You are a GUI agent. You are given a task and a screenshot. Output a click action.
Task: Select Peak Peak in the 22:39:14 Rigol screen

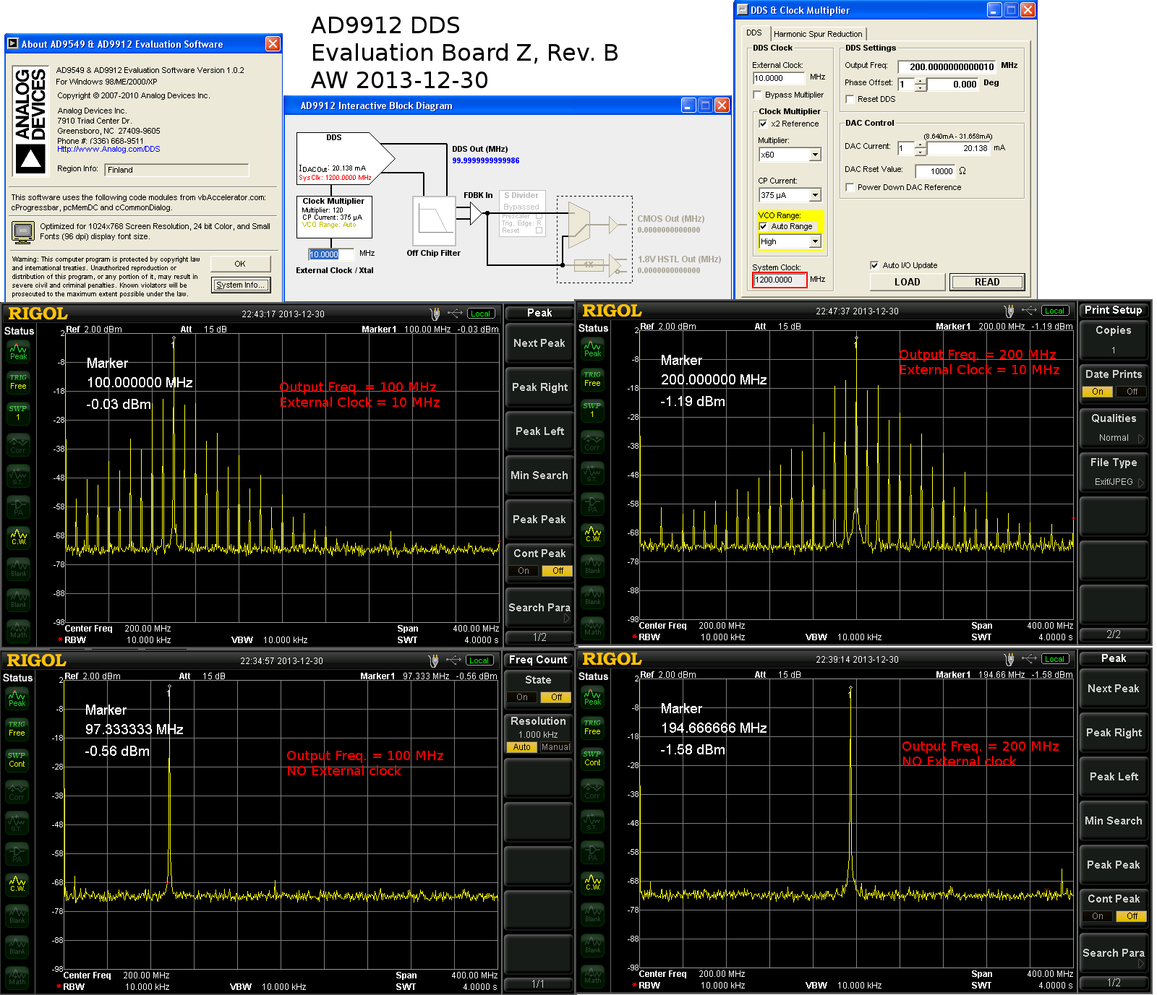pos(1114,865)
